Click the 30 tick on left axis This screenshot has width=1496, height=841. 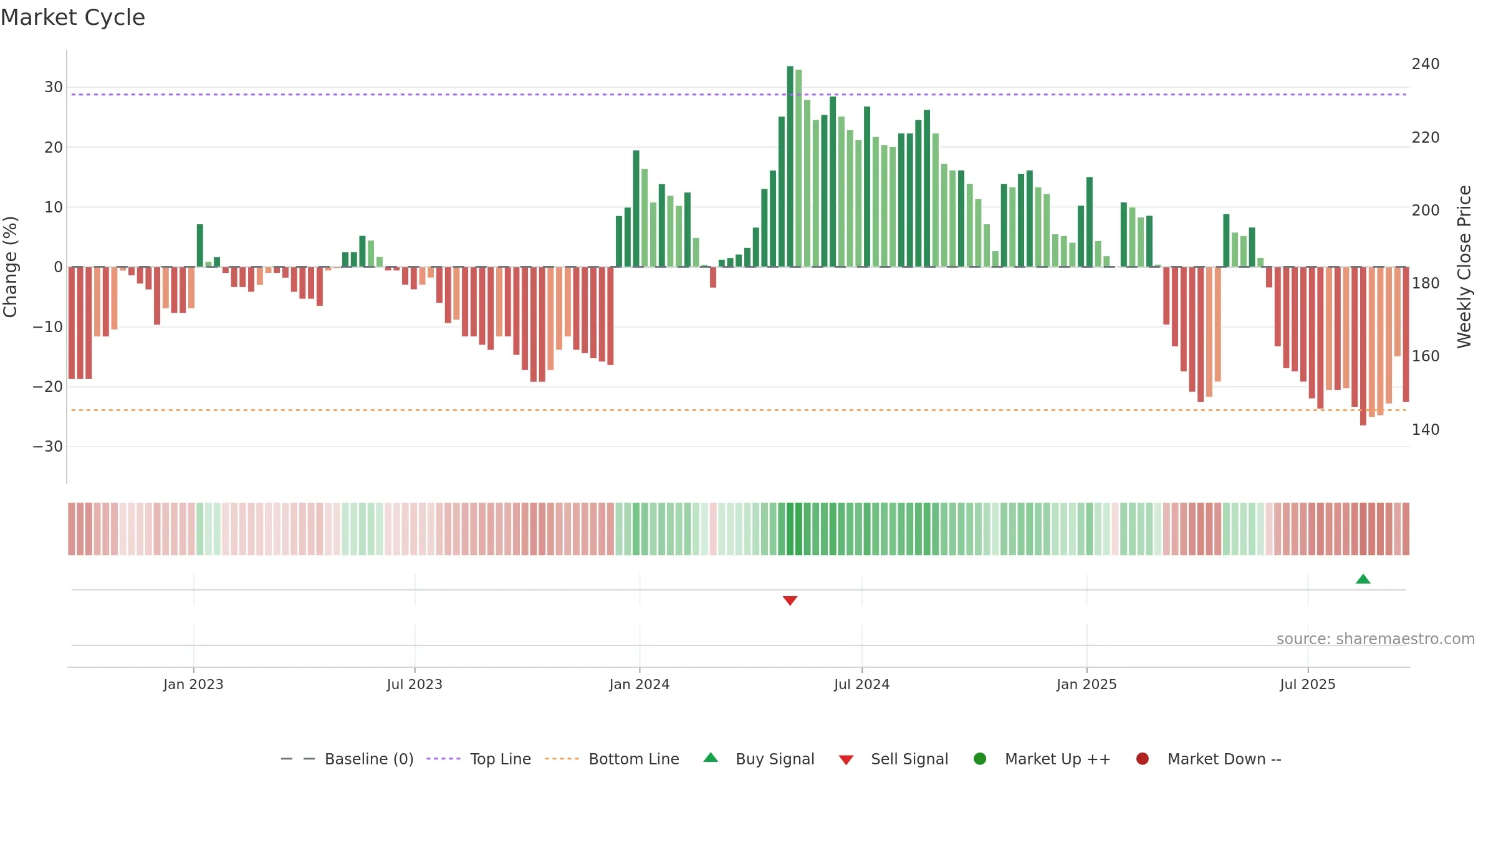54,87
